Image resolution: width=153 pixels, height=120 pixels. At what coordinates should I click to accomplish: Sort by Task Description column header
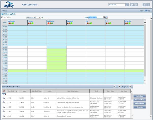[x=73, y=91]
